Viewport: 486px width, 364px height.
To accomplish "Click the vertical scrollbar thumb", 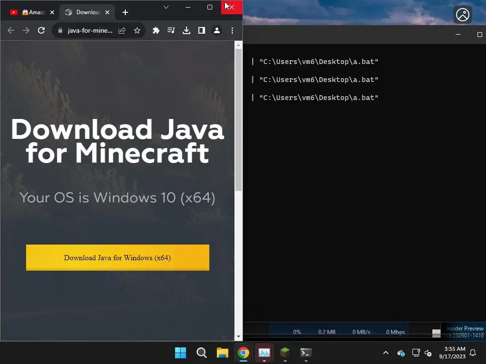I will coord(238,120).
